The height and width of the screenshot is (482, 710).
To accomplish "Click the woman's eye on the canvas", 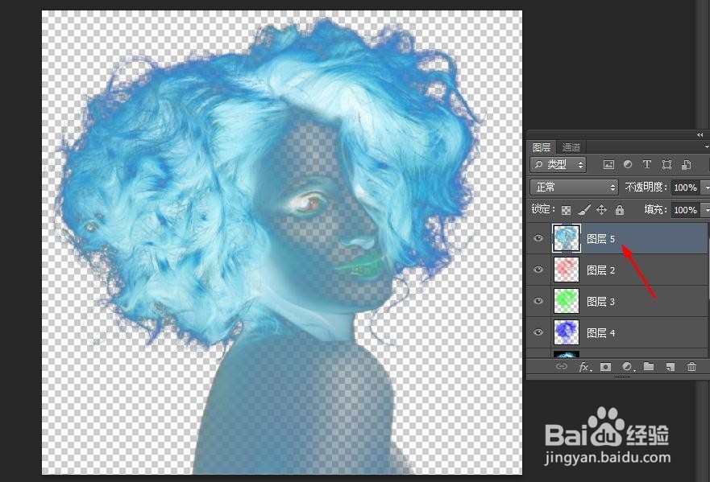I will [309, 203].
